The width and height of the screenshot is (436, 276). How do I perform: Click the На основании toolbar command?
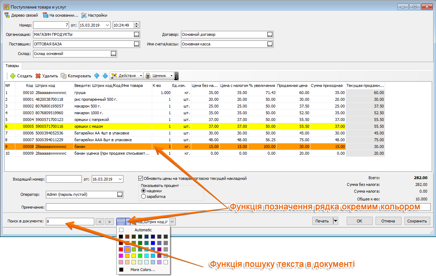[x=60, y=15]
